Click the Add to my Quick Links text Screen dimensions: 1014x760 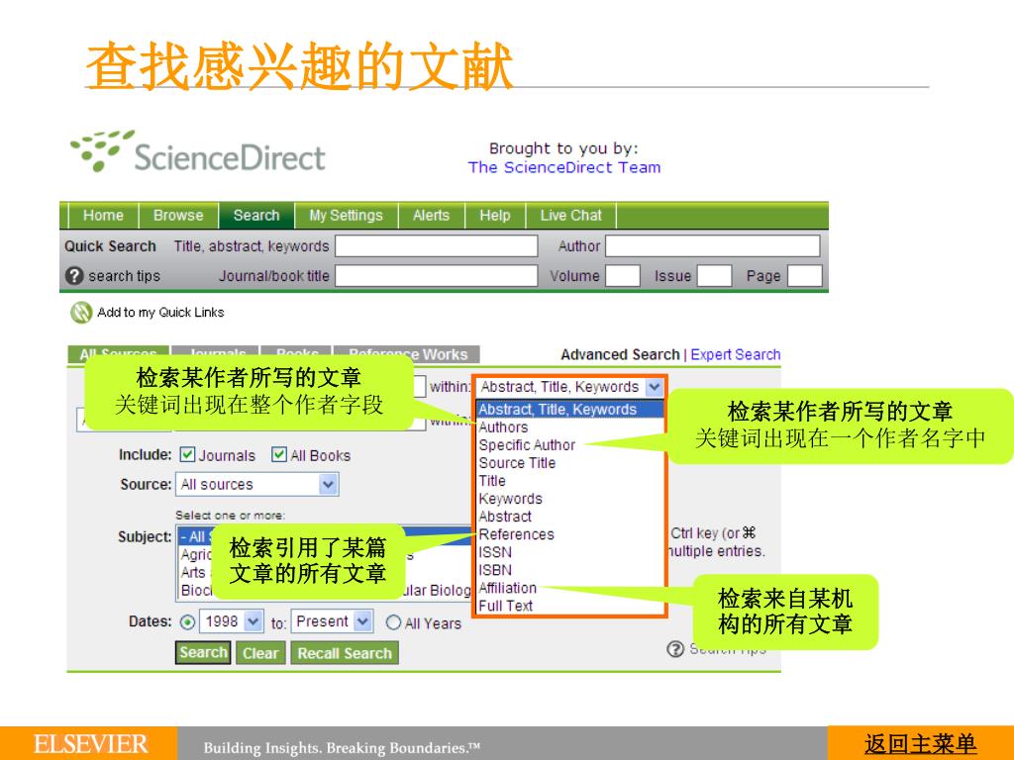coord(160,313)
